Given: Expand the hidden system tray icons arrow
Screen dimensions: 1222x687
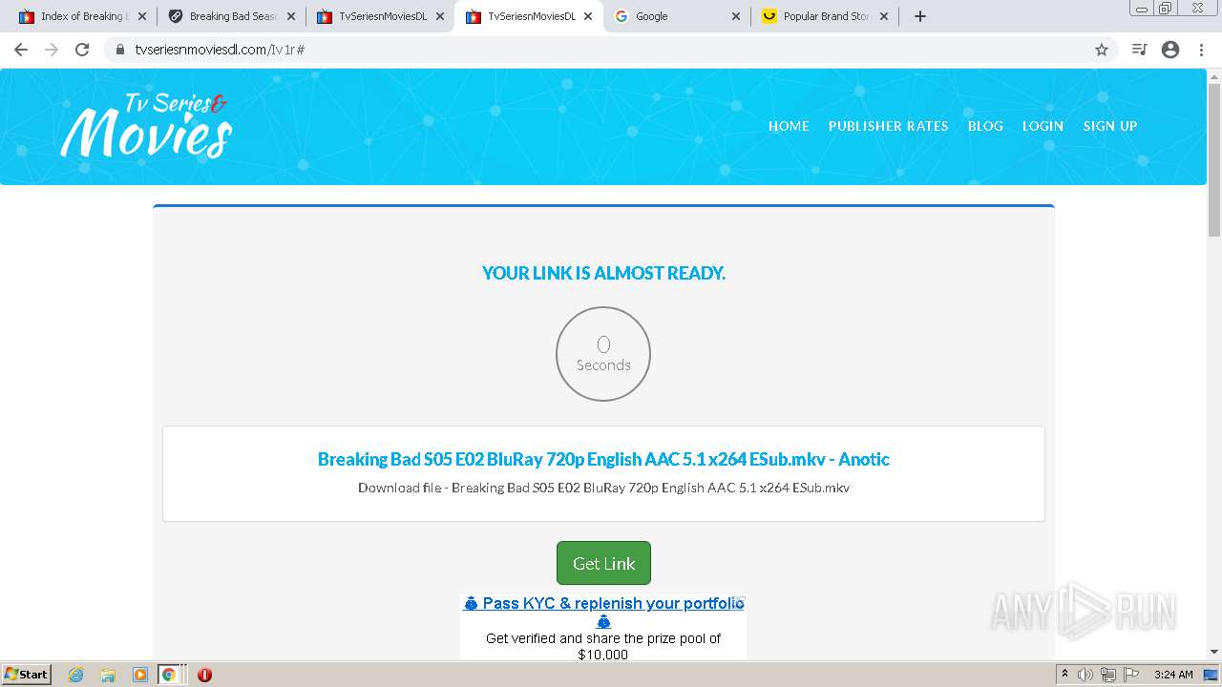Looking at the screenshot, I should pyautogui.click(x=1064, y=675).
